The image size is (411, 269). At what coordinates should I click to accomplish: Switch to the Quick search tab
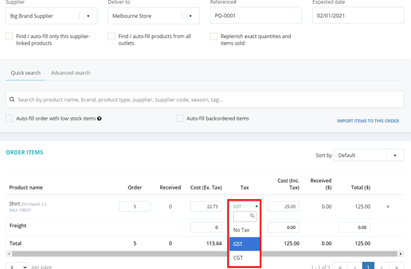click(26, 73)
